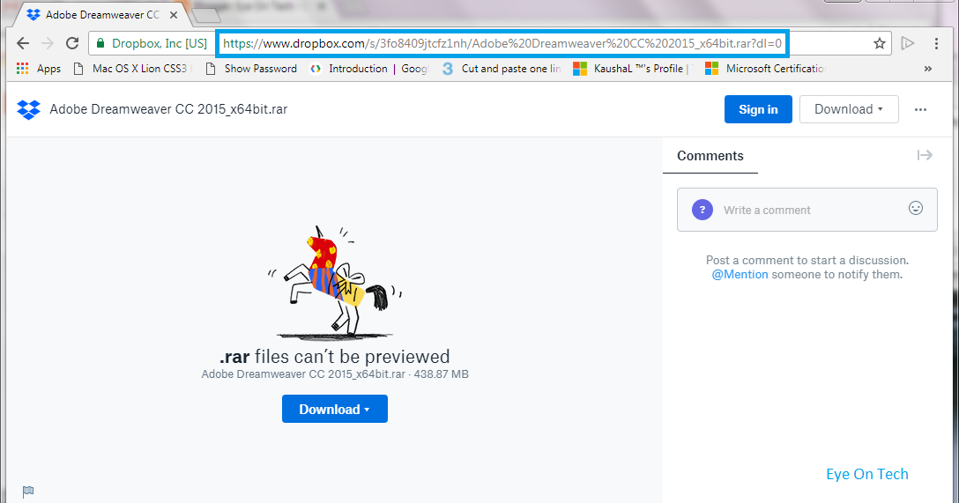This screenshot has width=959, height=503.
Task: Click the @Mention link
Action: click(740, 275)
